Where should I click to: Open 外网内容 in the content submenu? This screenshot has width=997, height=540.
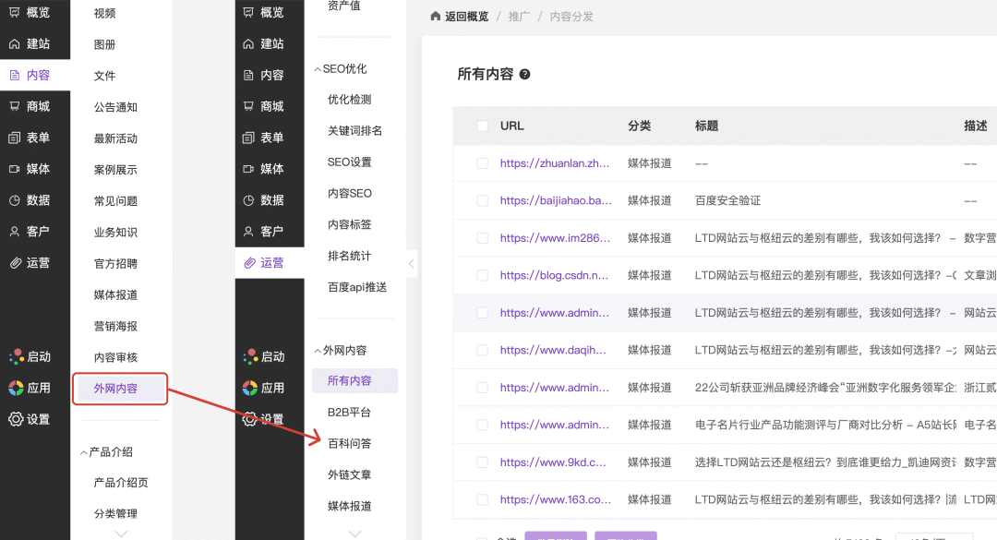(120, 389)
